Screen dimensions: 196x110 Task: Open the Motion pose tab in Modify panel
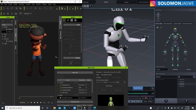pos(68,20)
